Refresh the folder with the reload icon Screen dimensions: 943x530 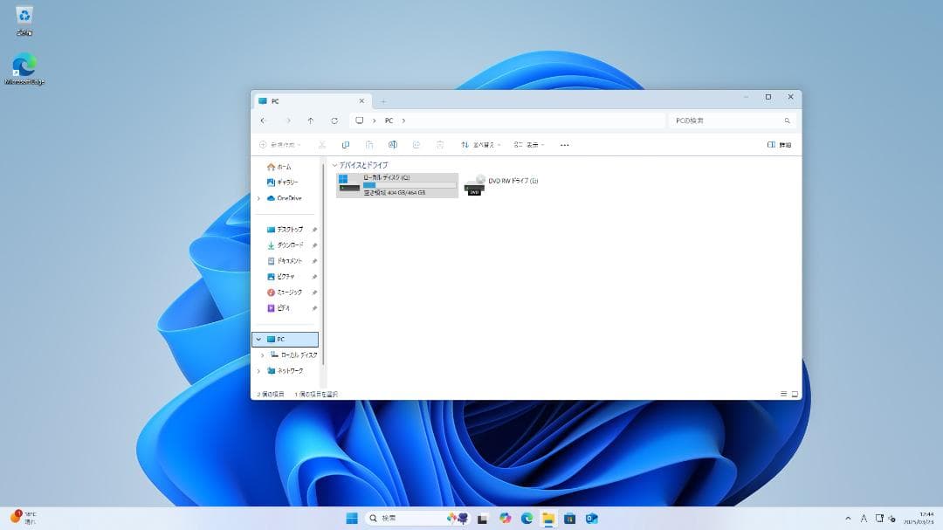[x=334, y=120]
